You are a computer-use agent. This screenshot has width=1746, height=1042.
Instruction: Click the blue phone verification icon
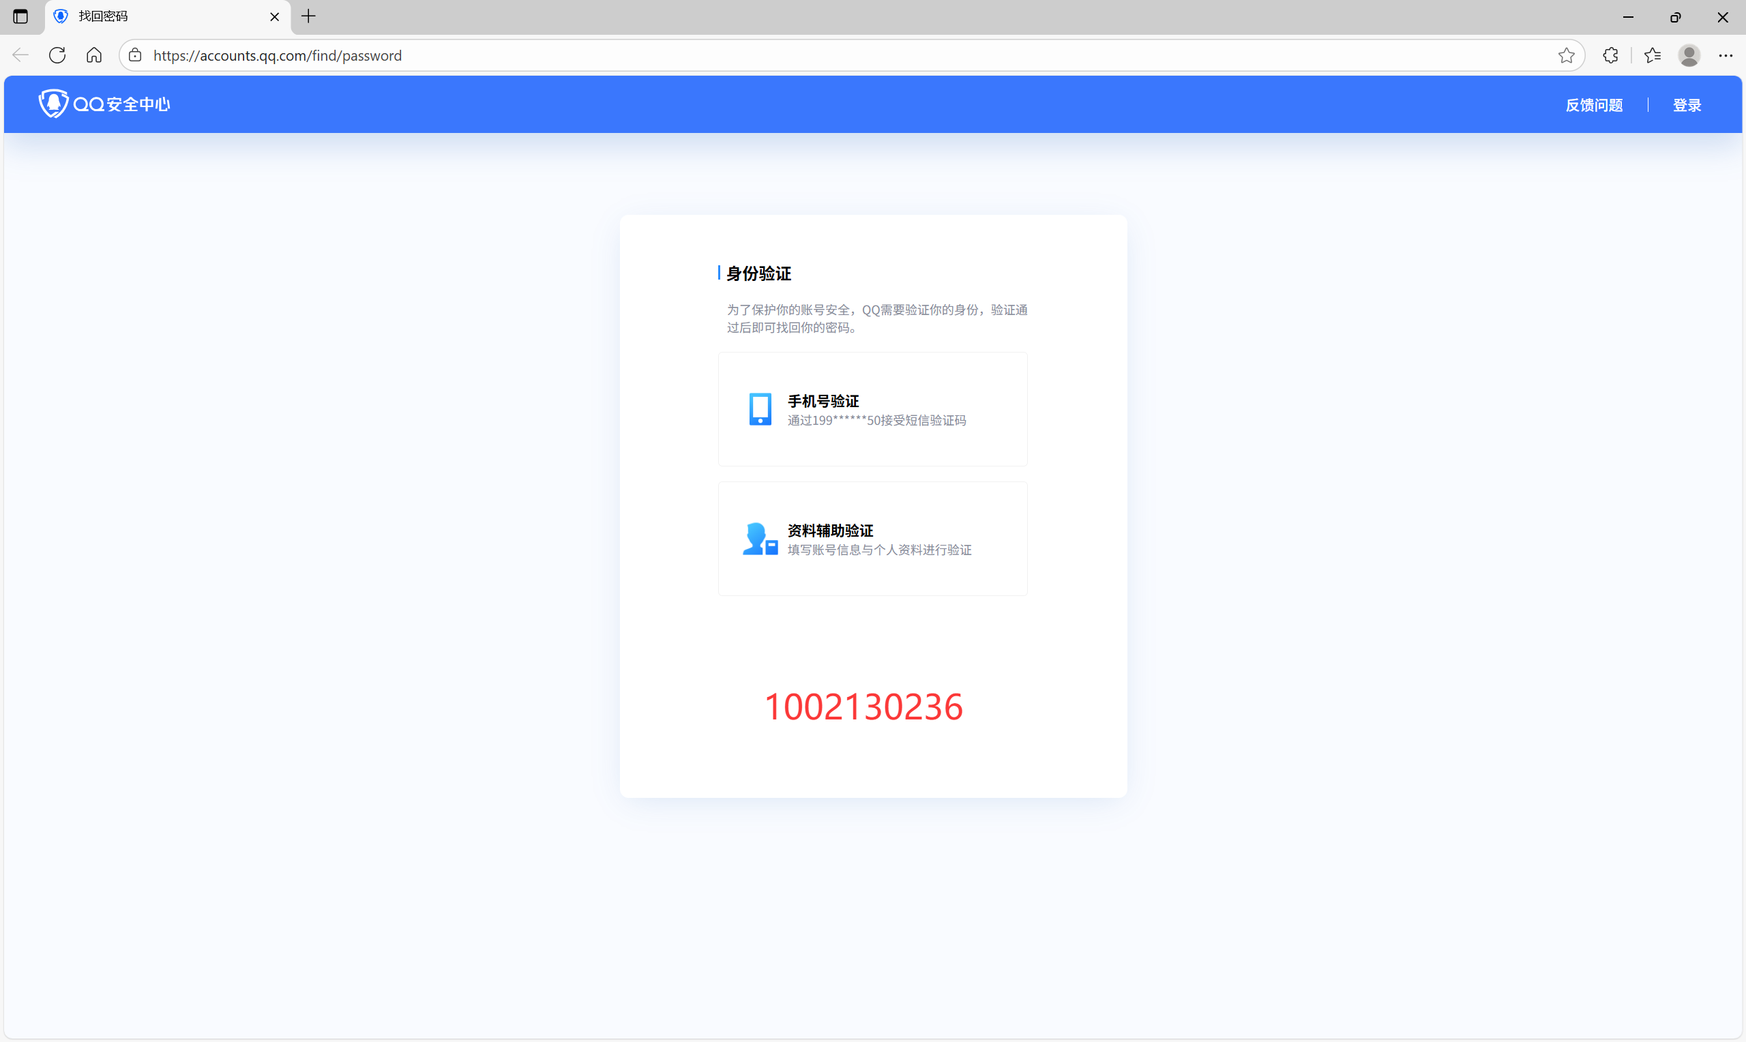760,409
